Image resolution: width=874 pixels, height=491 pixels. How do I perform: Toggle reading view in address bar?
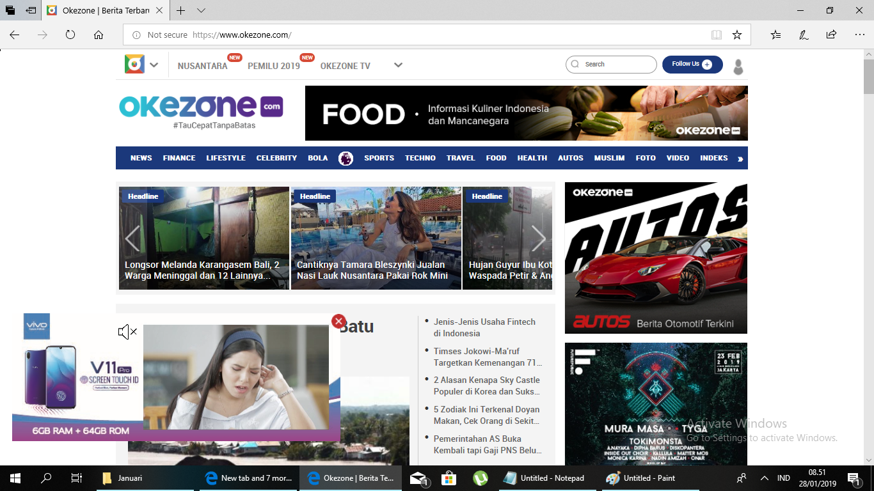[717, 35]
